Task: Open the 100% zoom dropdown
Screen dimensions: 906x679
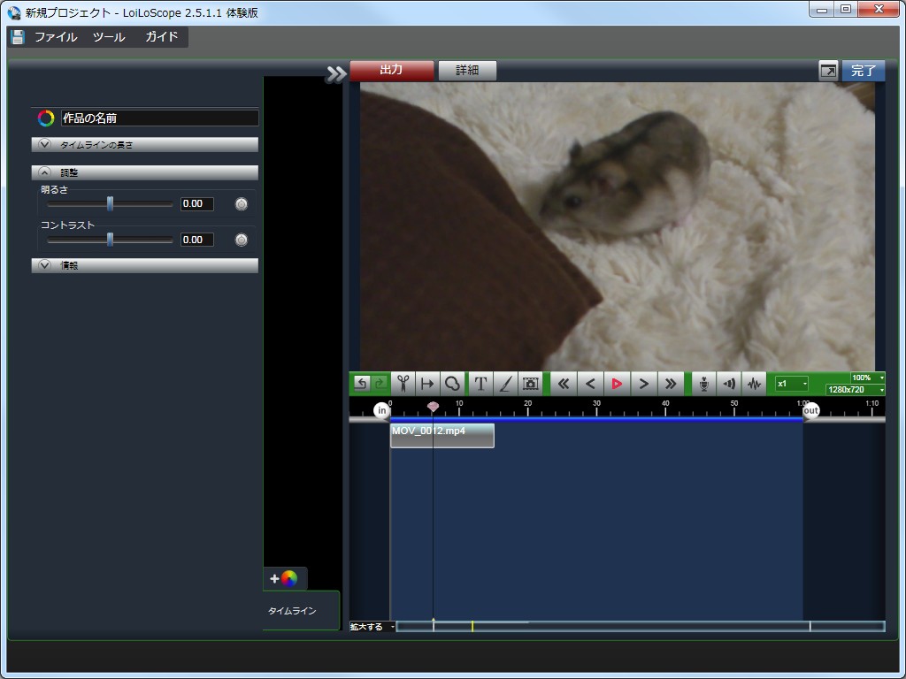Action: coord(867,378)
